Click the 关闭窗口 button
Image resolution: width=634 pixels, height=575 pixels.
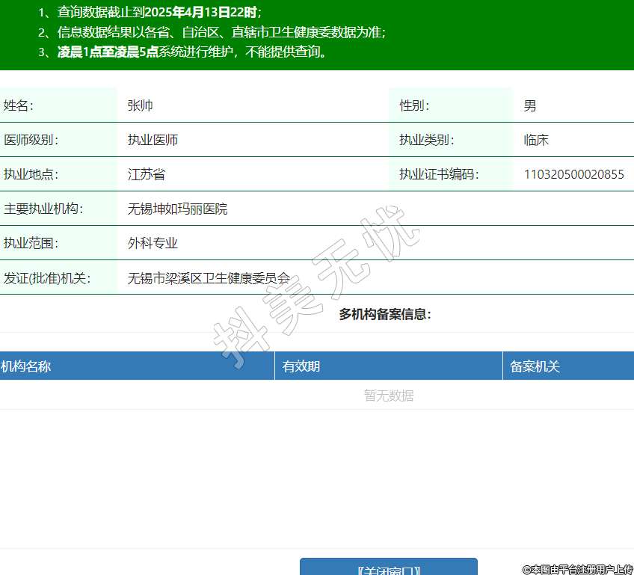click(x=388, y=568)
